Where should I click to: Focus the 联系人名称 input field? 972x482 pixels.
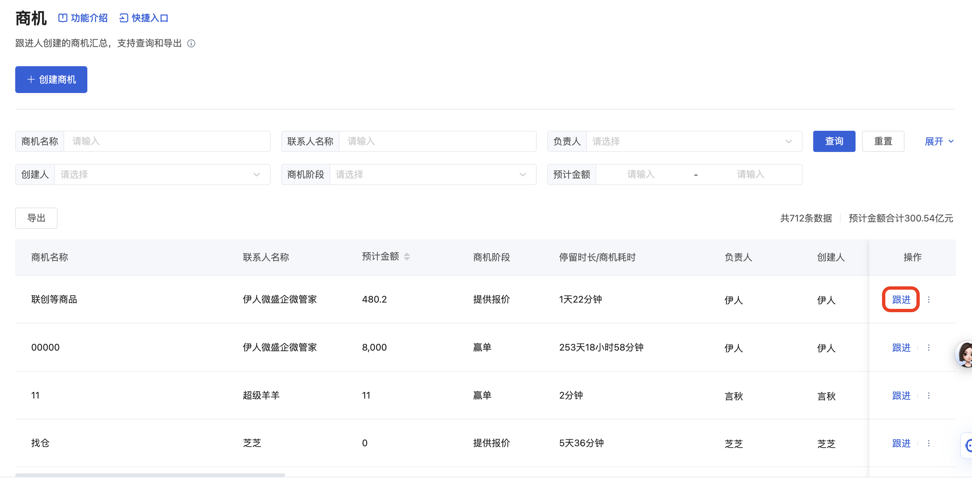pyautogui.click(x=437, y=141)
